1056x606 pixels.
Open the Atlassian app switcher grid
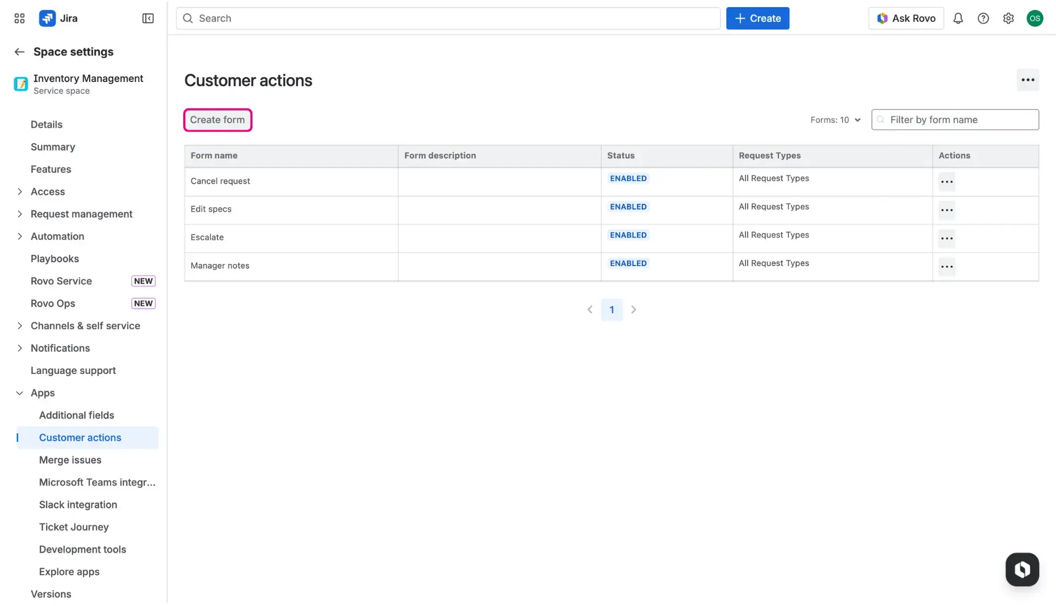click(x=19, y=18)
